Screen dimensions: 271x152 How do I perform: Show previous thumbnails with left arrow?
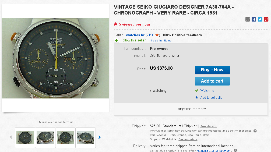pos(11,137)
